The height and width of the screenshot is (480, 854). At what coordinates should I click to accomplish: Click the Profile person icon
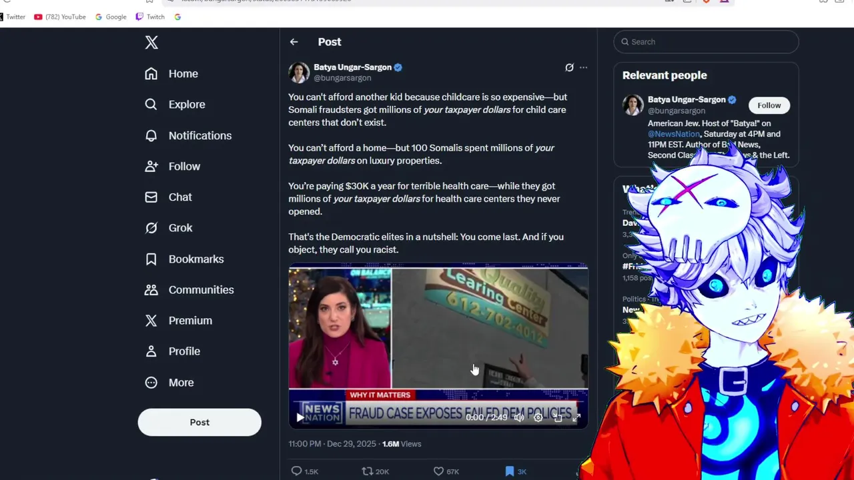click(151, 351)
